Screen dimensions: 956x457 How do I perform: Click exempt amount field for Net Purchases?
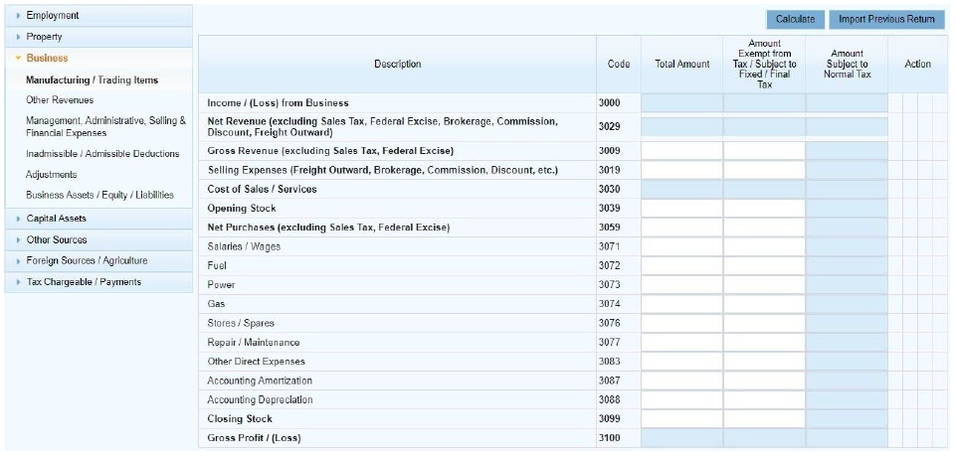(764, 228)
